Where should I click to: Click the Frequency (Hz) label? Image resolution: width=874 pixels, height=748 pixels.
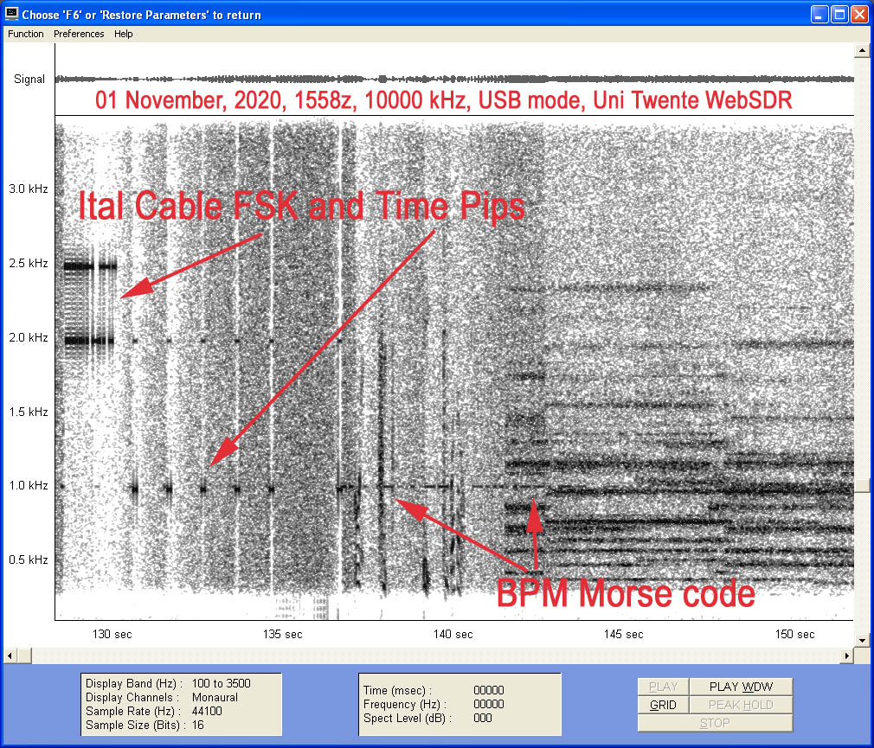pyautogui.click(x=405, y=704)
